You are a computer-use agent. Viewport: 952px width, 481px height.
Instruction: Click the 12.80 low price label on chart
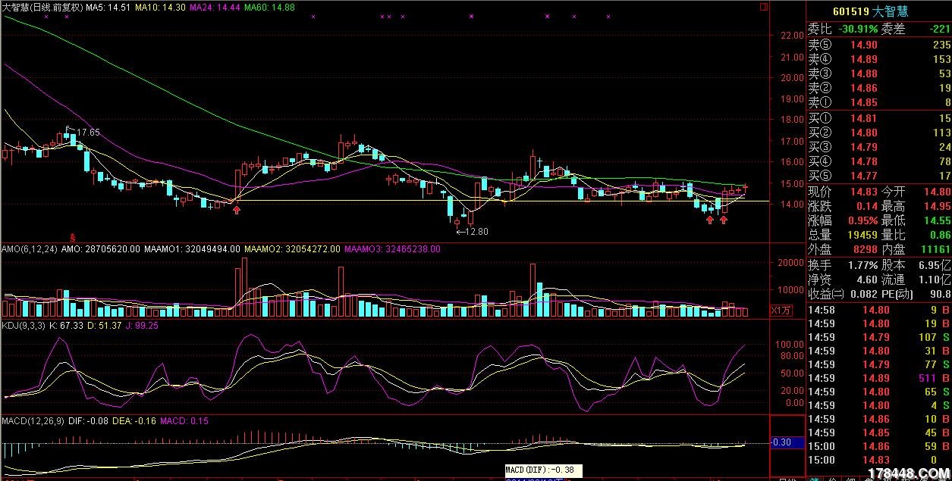click(476, 231)
